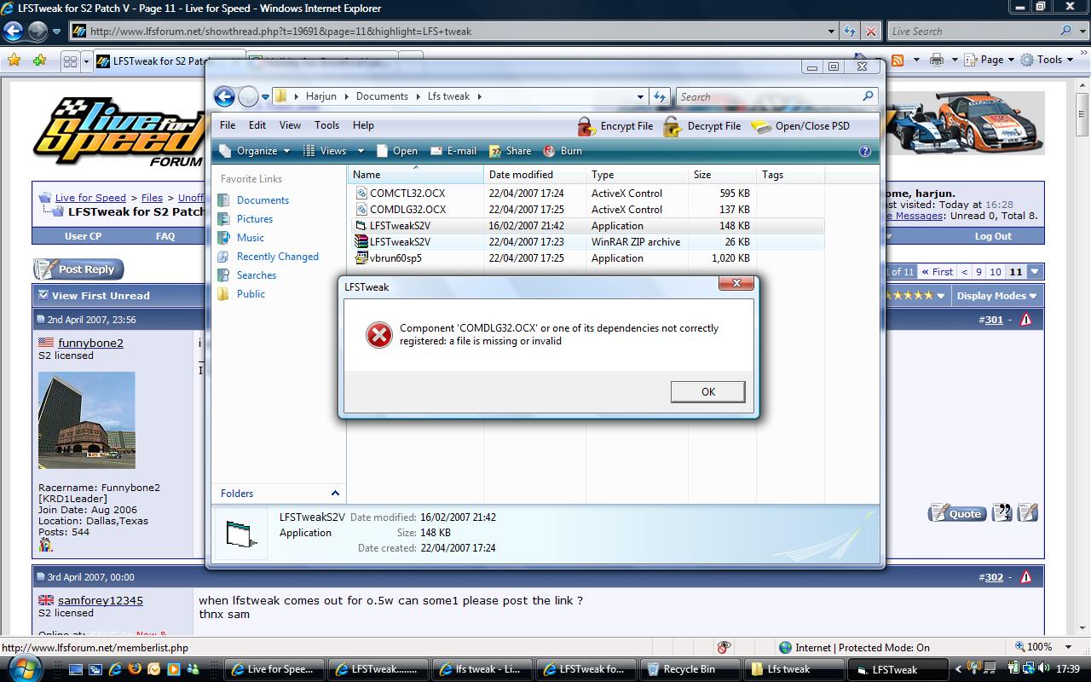This screenshot has height=682, width=1091.
Task: Switch to Recycle Bin on the taskbar
Action: pyautogui.click(x=689, y=669)
